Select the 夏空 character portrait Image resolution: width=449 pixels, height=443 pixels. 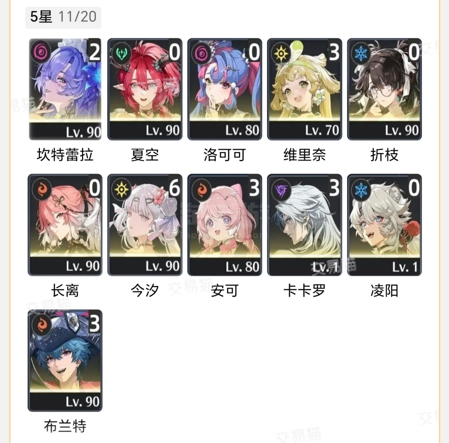[145, 89]
